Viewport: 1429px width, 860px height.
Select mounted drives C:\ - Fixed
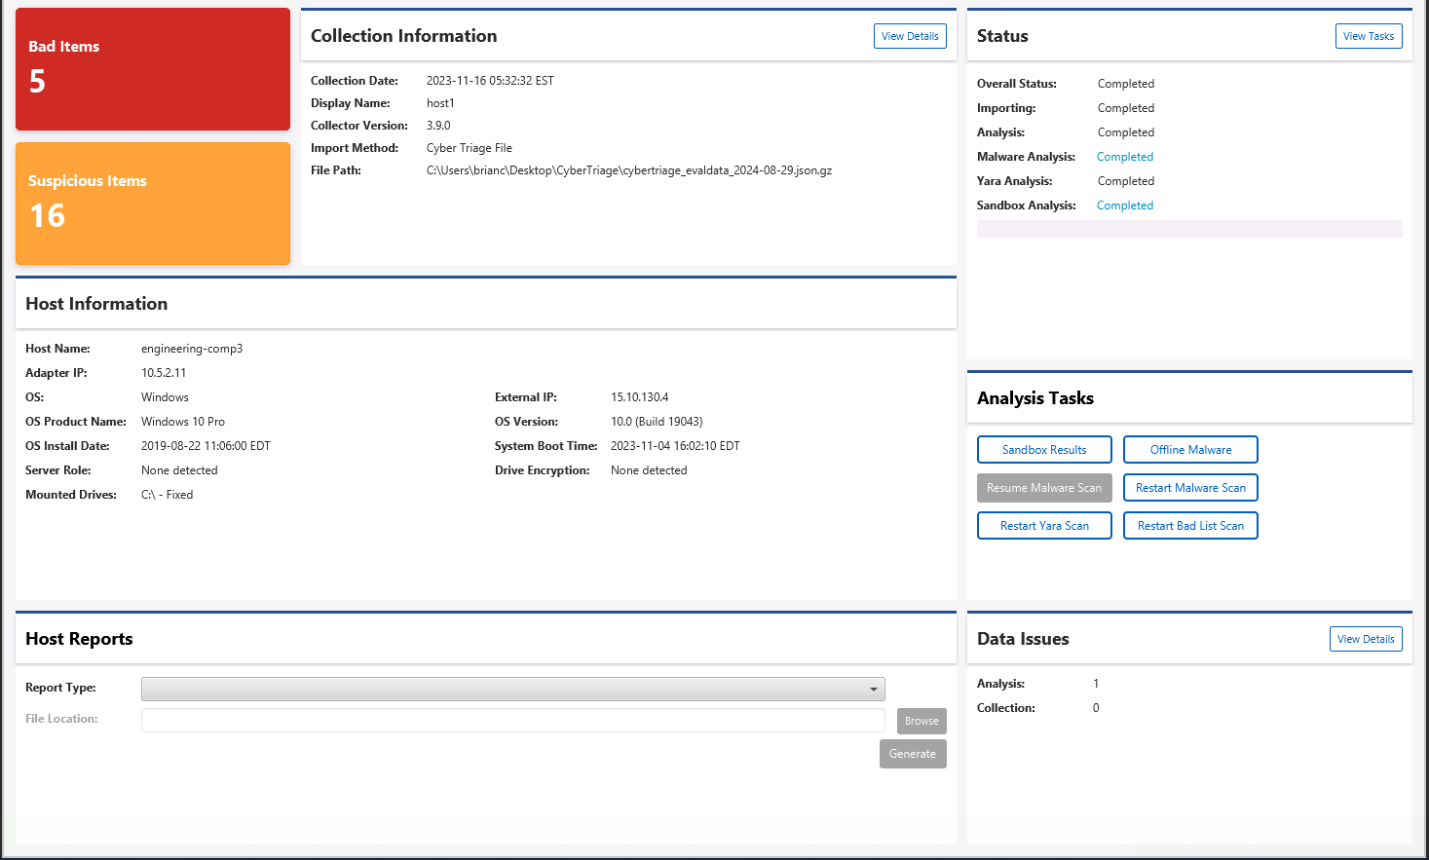[x=168, y=495]
